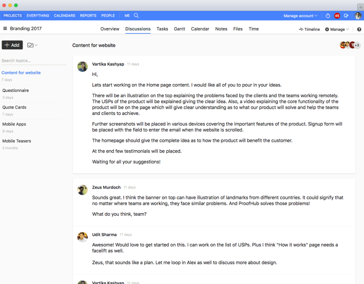Click the quick add icon in top bar
This screenshot has width=364, height=284.
click(346, 16)
